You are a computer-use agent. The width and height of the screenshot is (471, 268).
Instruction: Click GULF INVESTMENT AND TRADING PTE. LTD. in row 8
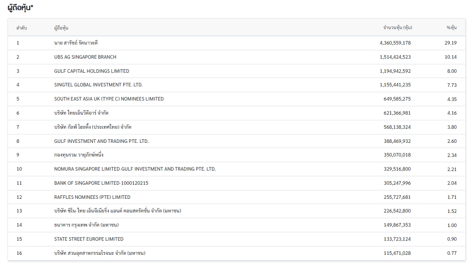pos(102,141)
